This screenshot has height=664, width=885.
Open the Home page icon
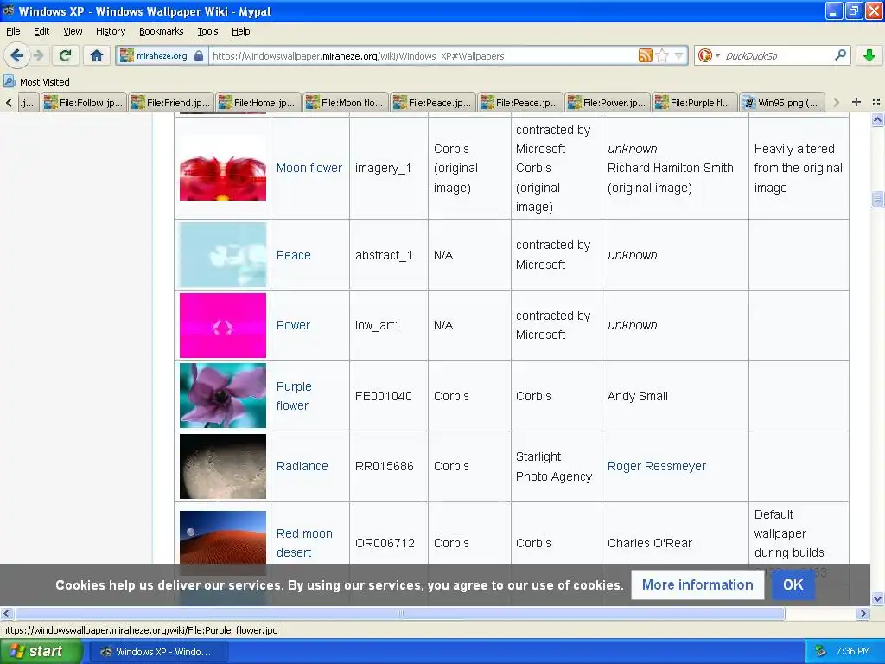coord(97,55)
